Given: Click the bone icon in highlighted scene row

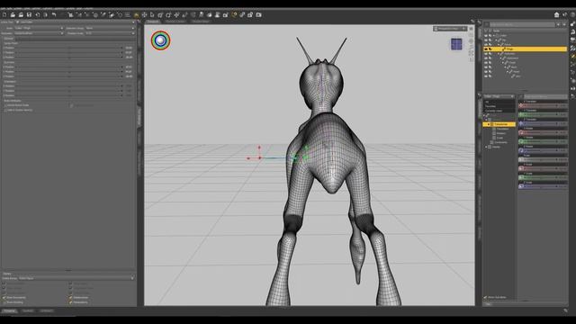Looking at the screenshot, I should point(504,49).
